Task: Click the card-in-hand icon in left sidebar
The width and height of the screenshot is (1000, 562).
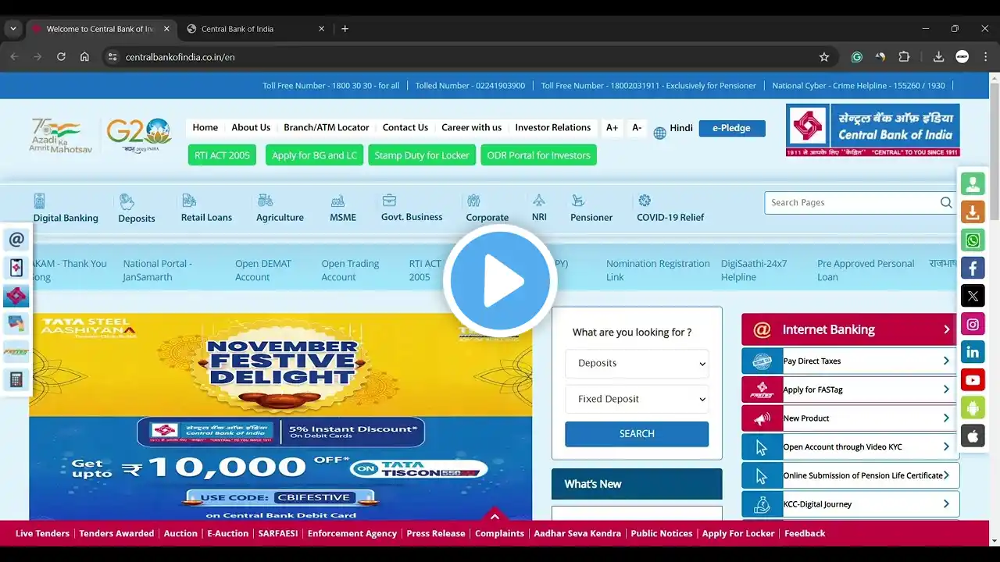Action: pyautogui.click(x=16, y=324)
